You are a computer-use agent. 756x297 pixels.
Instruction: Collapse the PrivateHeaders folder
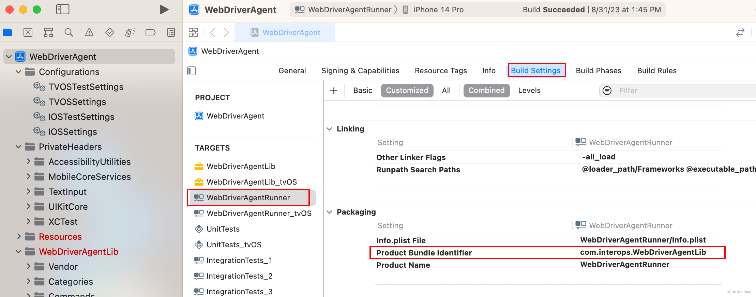tap(19, 147)
